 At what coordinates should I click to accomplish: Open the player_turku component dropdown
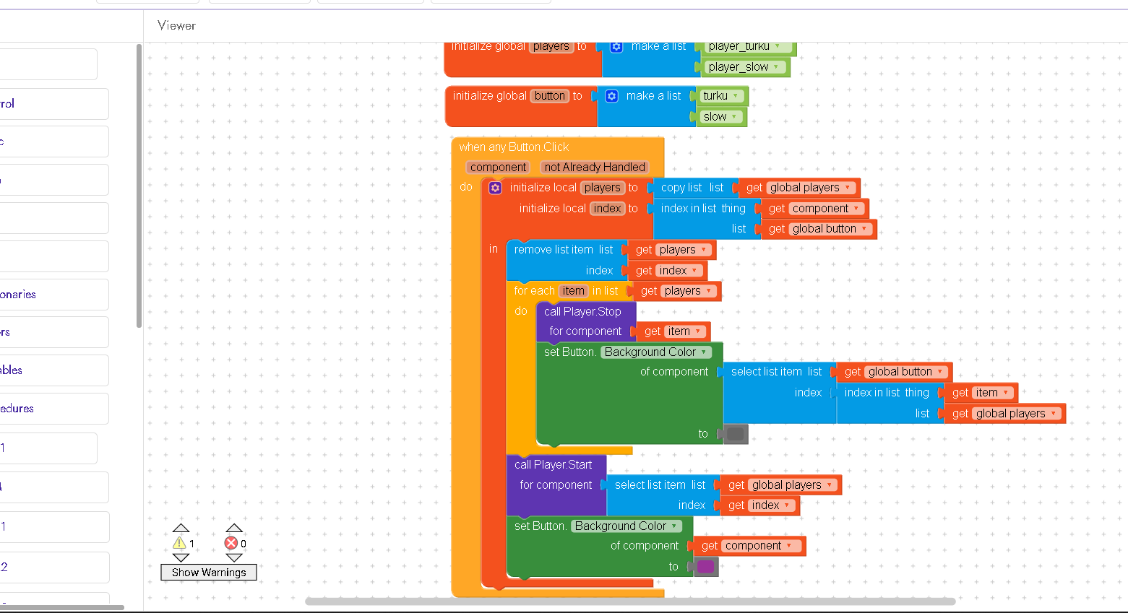(x=778, y=47)
